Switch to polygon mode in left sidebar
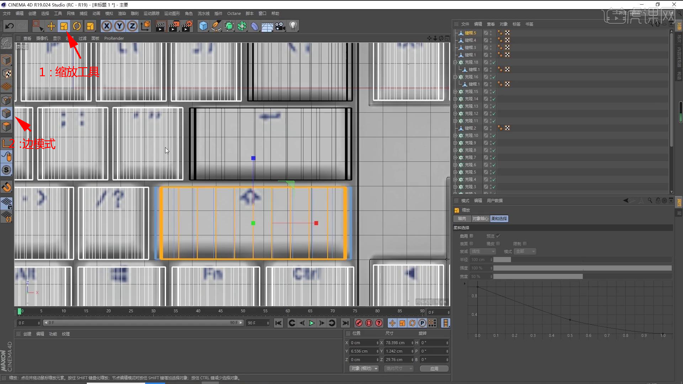 (6, 127)
